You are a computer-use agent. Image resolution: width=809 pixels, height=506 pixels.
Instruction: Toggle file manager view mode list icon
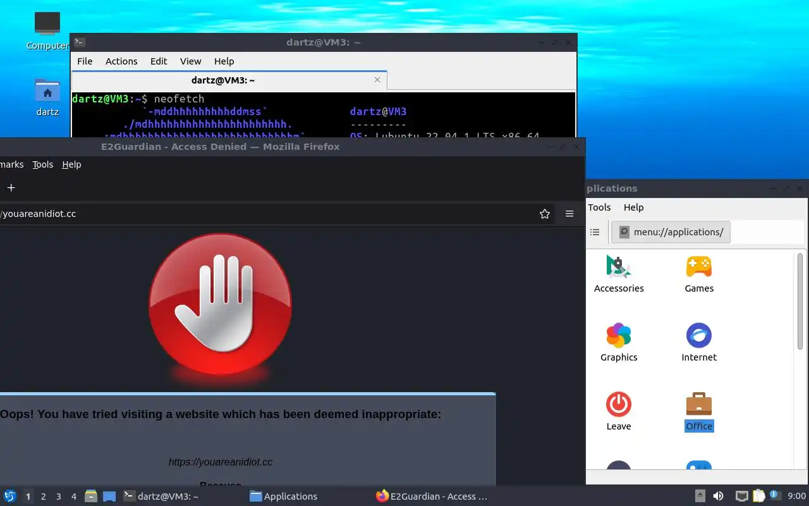595,232
